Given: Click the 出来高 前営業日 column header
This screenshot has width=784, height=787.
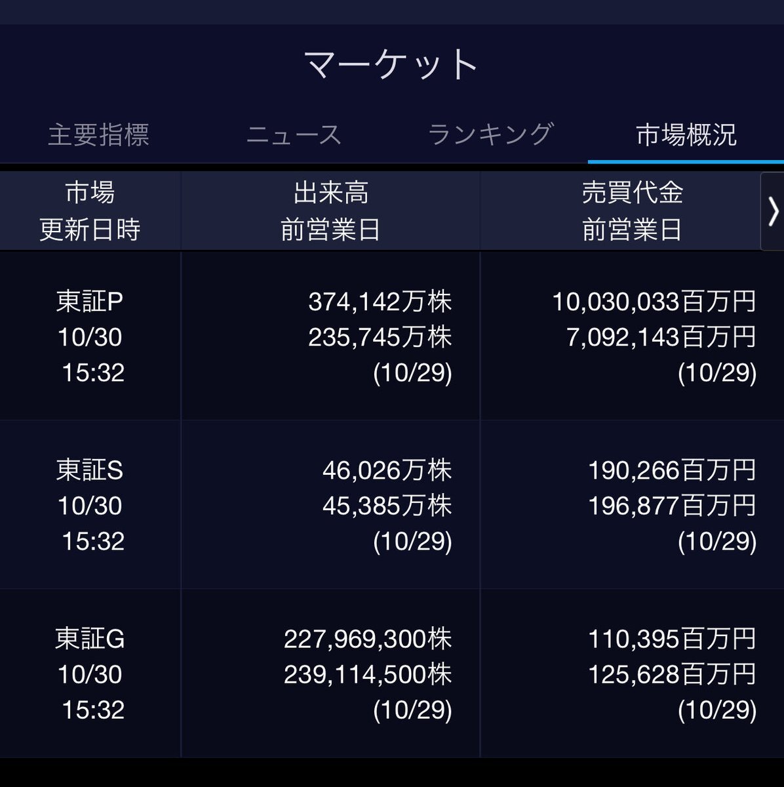Looking at the screenshot, I should (330, 211).
